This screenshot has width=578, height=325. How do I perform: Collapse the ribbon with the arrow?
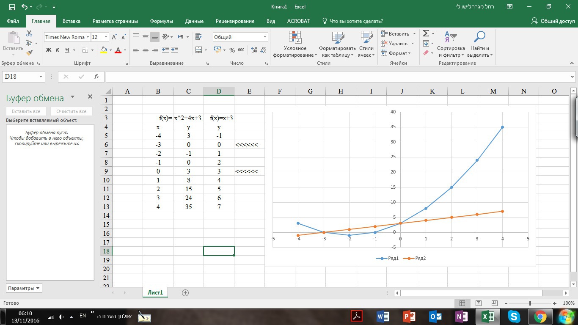[x=572, y=63]
